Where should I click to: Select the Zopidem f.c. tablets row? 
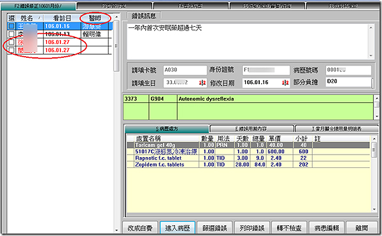tap(248, 165)
